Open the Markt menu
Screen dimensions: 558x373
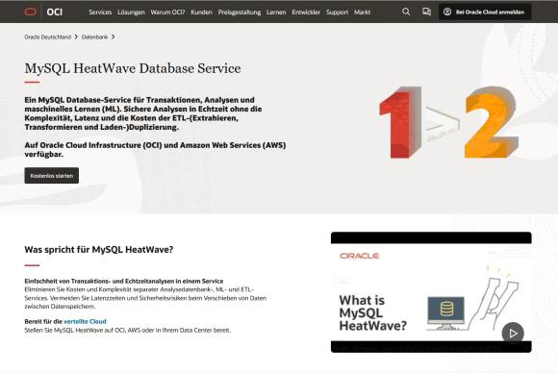pos(363,12)
